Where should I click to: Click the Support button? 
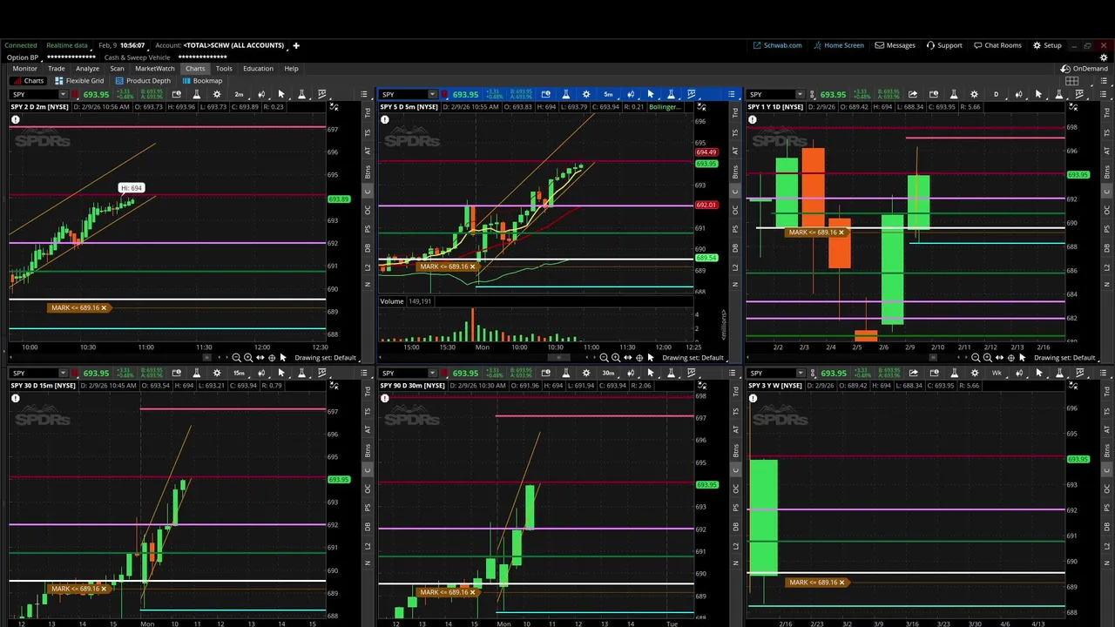point(944,45)
